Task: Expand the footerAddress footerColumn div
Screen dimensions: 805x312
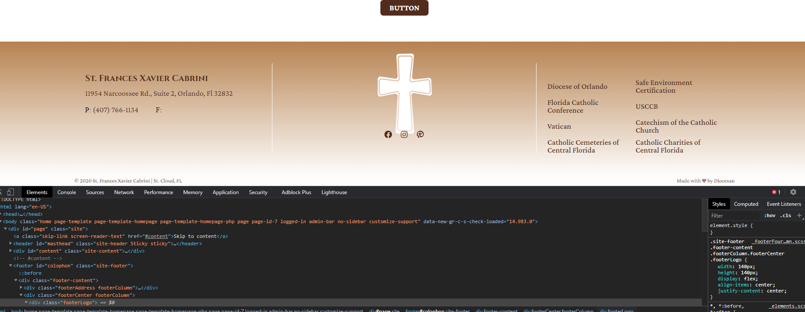Action: pos(21,288)
